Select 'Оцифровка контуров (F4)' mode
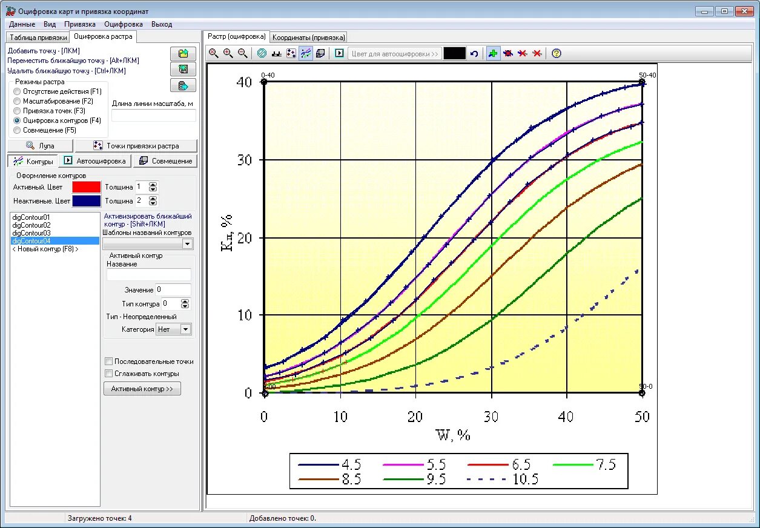This screenshot has width=760, height=528. pos(57,120)
